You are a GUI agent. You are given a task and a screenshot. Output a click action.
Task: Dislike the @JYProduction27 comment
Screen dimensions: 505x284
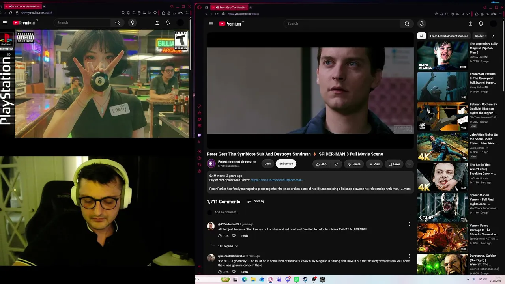[x=234, y=236]
